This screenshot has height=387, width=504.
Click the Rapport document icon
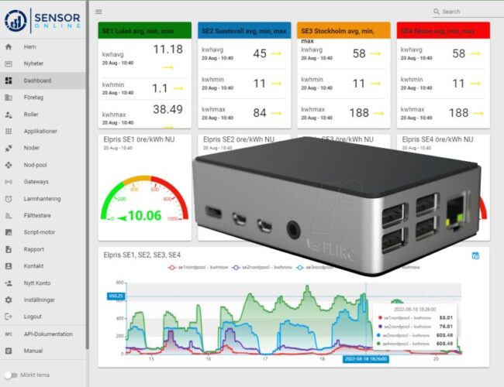click(x=9, y=249)
